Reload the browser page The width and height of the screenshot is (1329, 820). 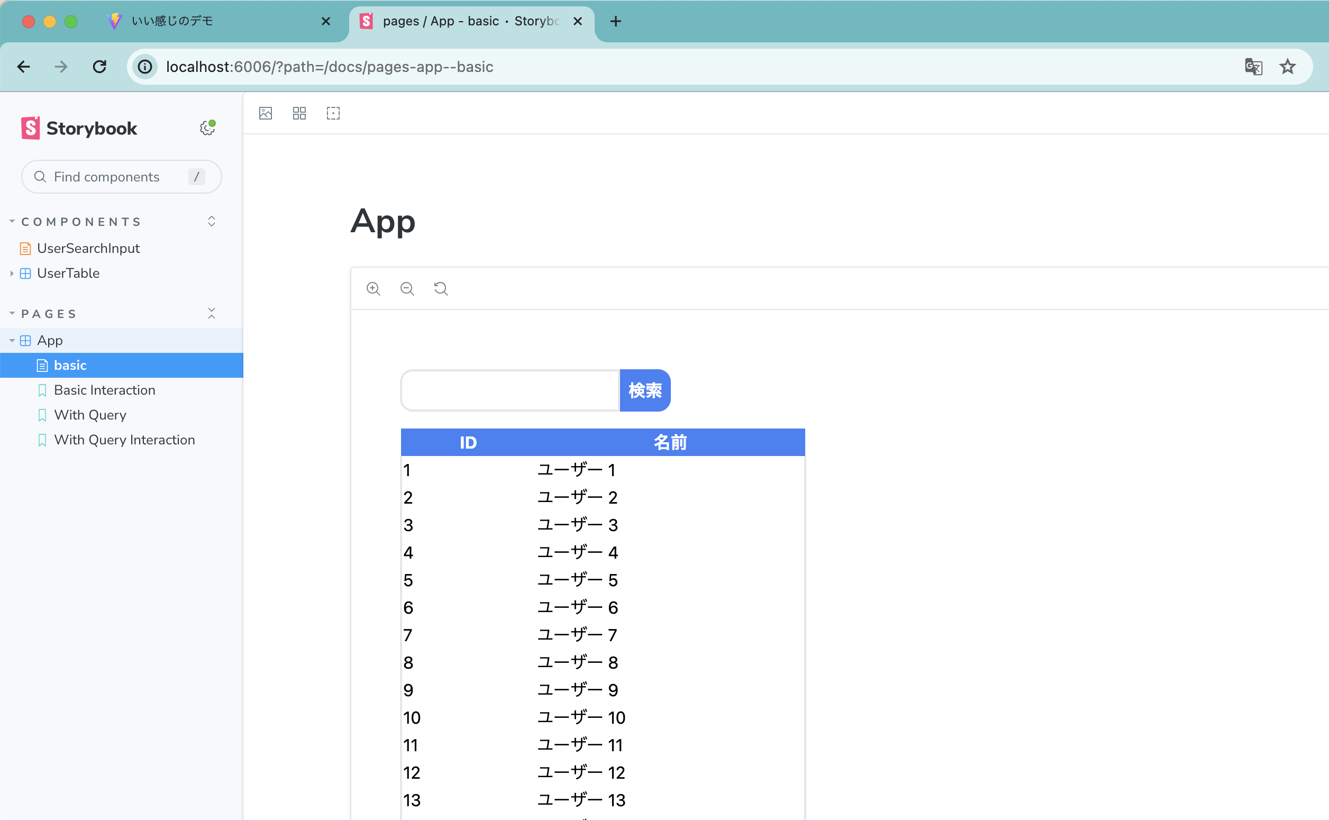[x=99, y=67]
